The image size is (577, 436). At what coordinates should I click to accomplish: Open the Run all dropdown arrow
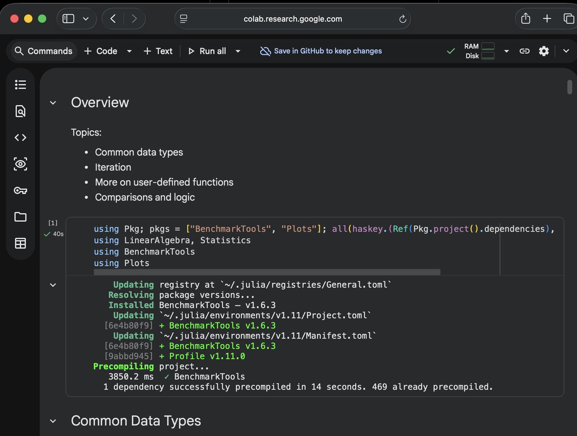[x=238, y=51]
